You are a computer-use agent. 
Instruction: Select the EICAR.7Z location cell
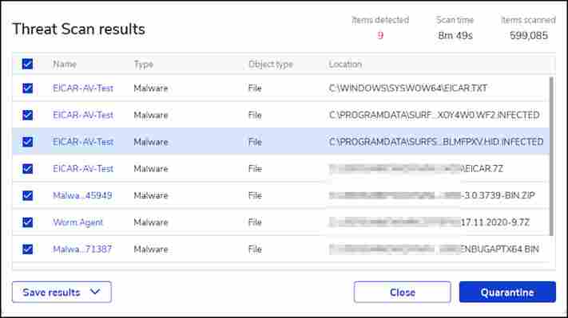416,169
